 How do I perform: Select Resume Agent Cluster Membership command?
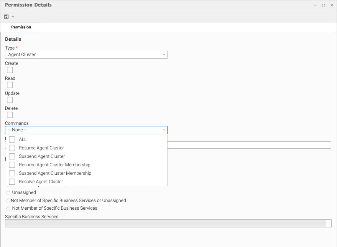coord(12,165)
